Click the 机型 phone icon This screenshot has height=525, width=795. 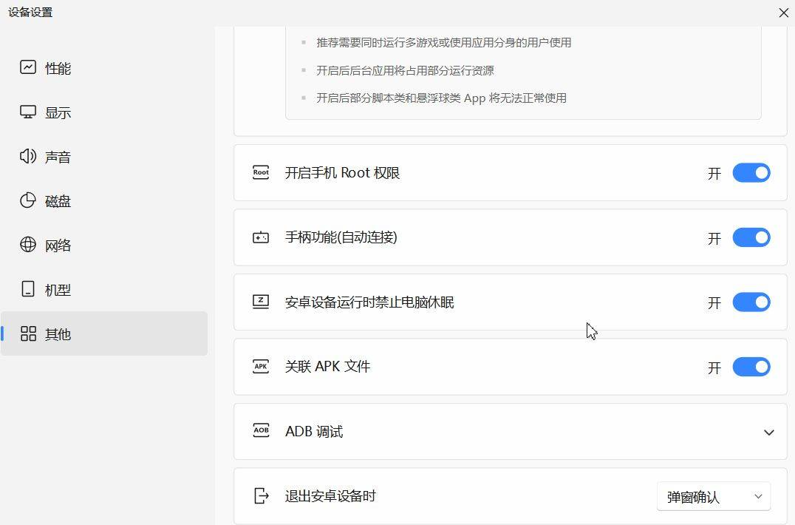(x=28, y=290)
